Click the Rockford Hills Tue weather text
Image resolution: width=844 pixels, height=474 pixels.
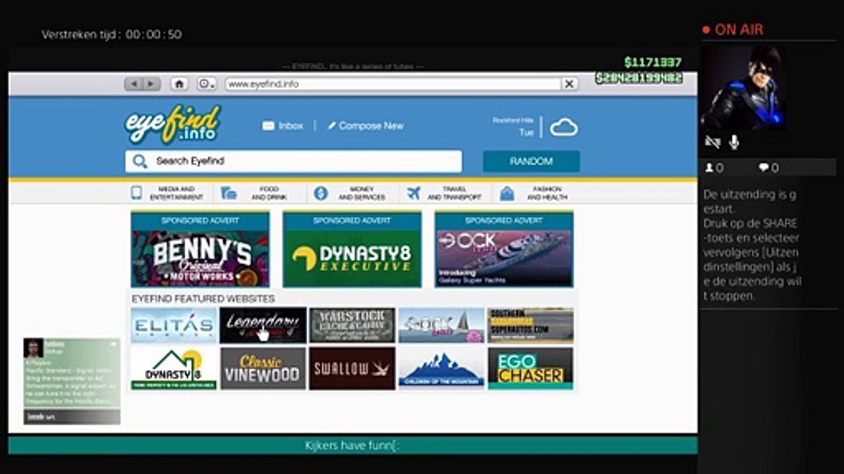[x=514, y=126]
